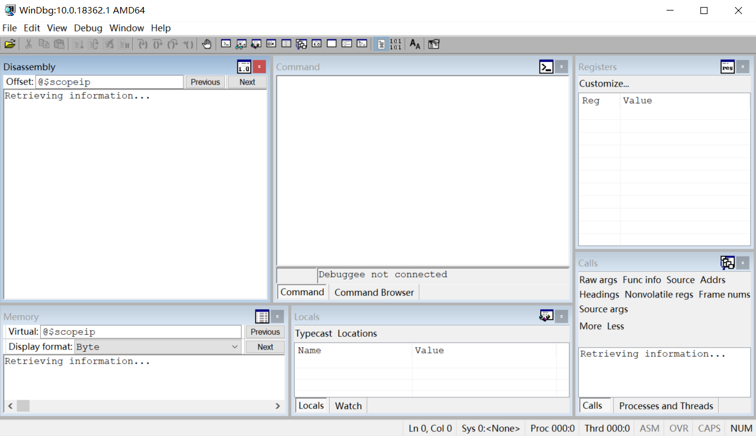Open the Display format Byte dropdown

click(234, 347)
